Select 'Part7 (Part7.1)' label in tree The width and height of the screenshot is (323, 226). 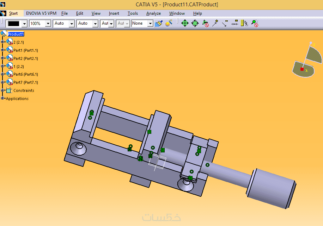coord(26,82)
